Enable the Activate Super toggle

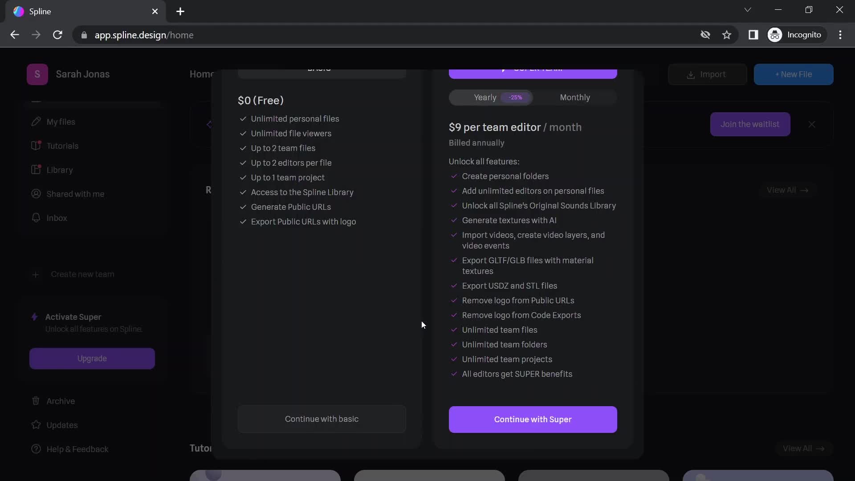coord(73,317)
